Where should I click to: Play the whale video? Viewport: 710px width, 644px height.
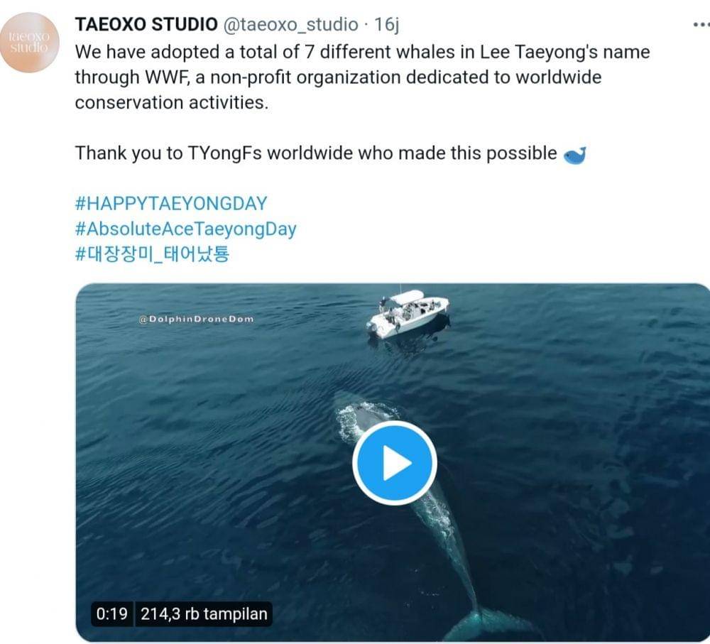click(x=395, y=463)
